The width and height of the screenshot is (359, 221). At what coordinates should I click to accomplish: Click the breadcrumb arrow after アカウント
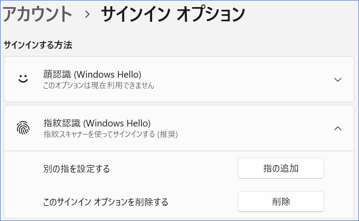(x=87, y=15)
